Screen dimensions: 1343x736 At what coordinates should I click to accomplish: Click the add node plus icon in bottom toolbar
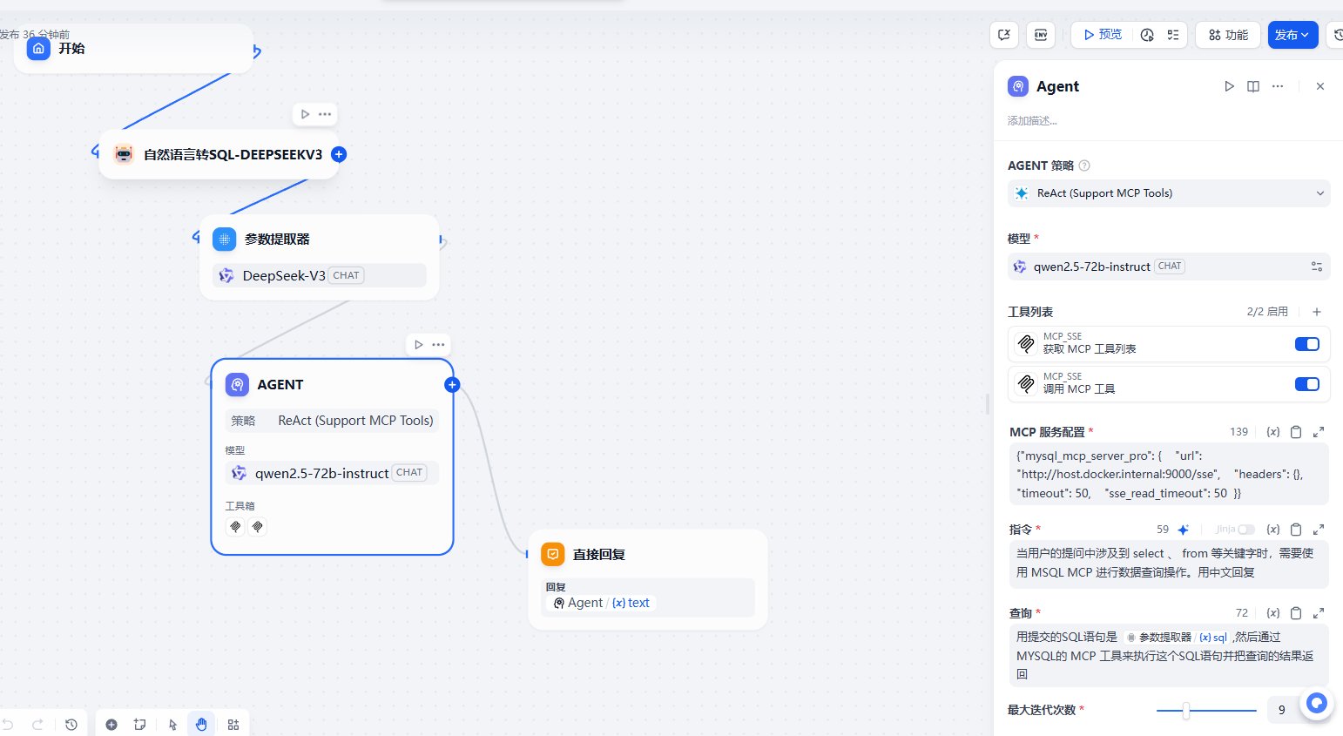(x=111, y=725)
